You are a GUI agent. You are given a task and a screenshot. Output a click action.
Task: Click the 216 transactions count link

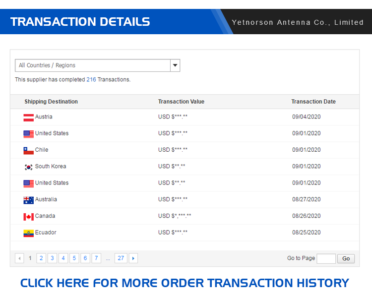pos(91,79)
